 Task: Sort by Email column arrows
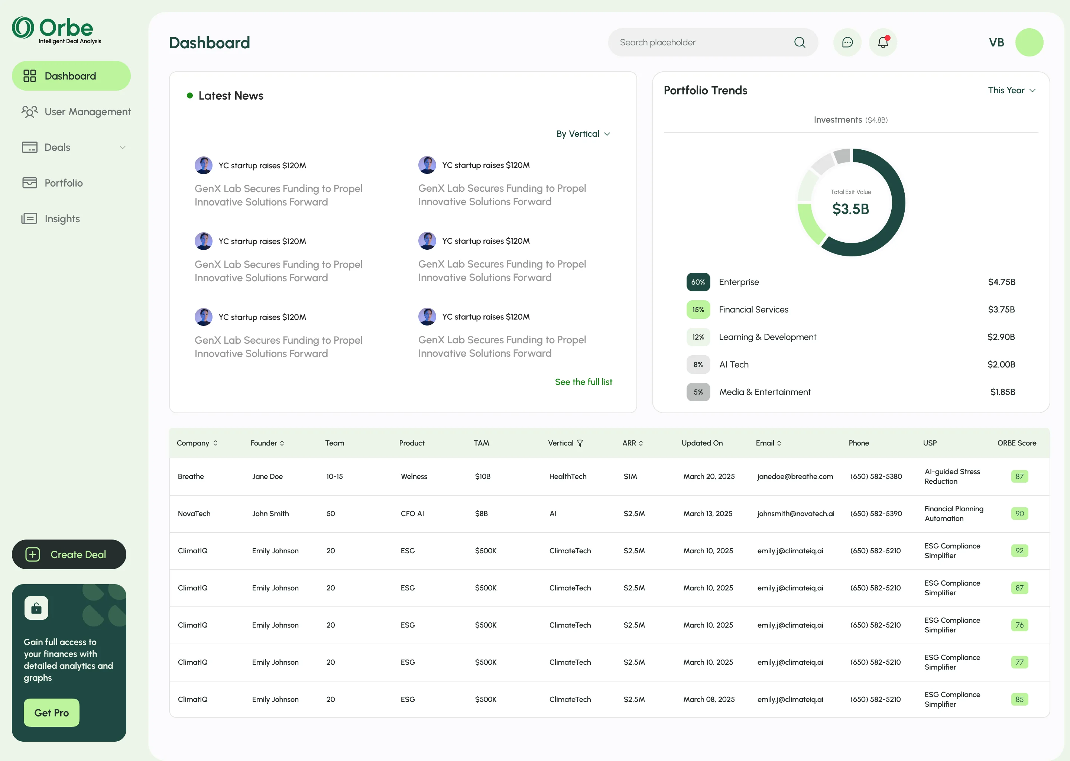[779, 443]
